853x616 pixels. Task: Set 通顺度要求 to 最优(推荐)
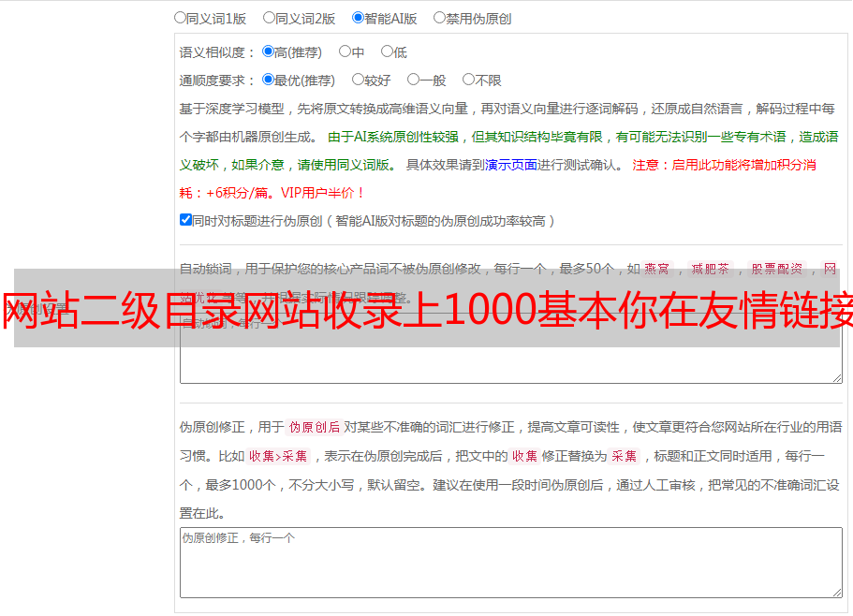point(268,80)
